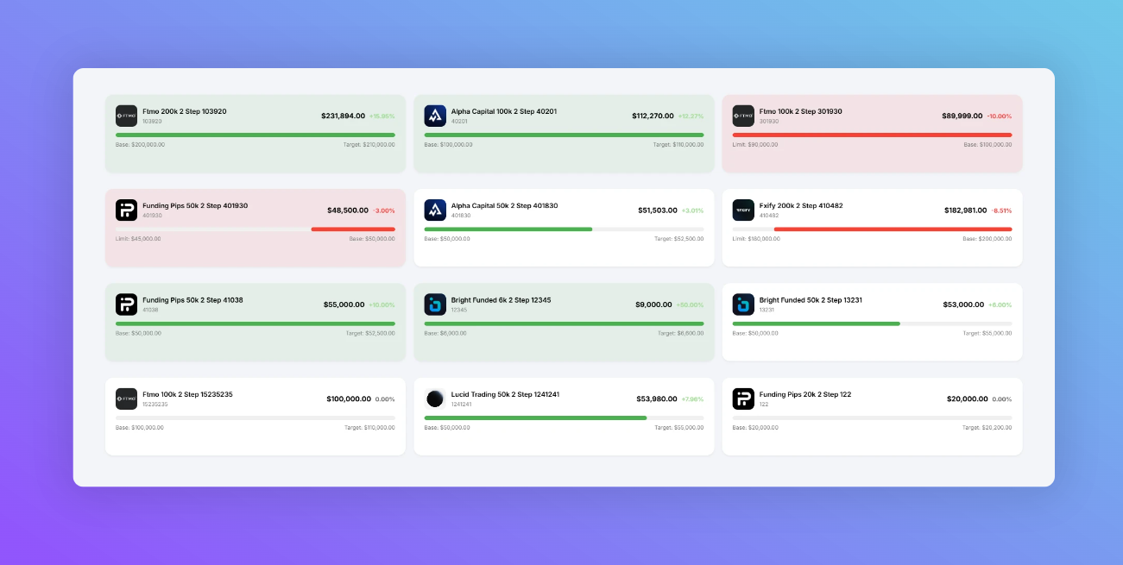The image size is (1123, 565).
Task: Click the FTMO logo on the 200k account card
Action: click(x=126, y=116)
